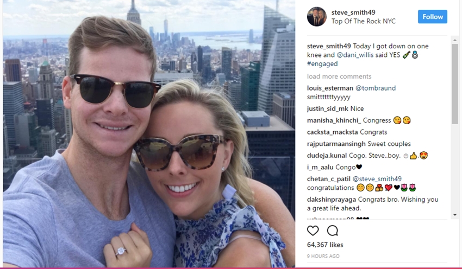Click the comment speech bubble icon
The width and height of the screenshot is (462, 269).
tap(332, 231)
